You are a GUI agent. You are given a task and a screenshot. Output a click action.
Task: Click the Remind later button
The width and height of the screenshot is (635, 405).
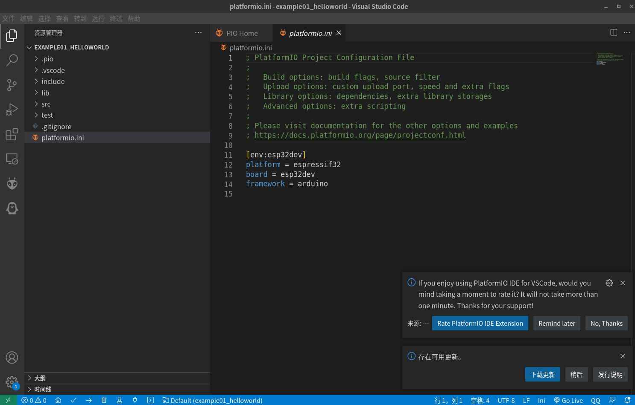(x=557, y=323)
